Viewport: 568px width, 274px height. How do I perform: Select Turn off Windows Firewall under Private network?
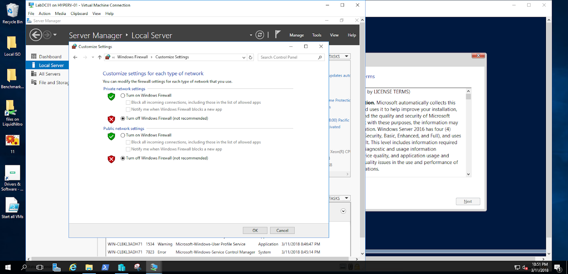coord(123,119)
